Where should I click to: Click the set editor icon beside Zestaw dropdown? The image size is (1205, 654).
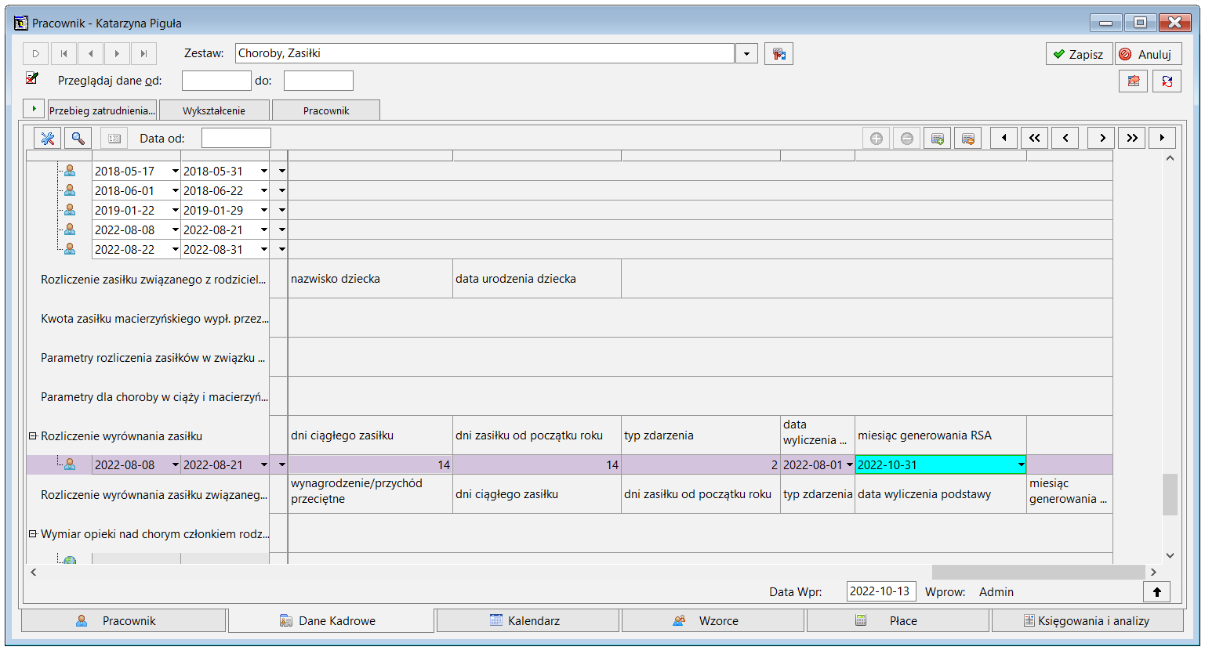779,54
